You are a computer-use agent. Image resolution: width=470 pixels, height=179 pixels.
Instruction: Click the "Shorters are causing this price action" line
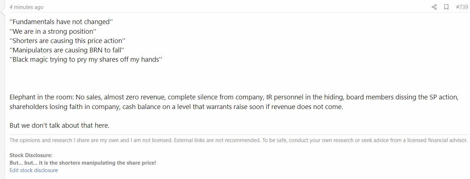tap(67, 41)
